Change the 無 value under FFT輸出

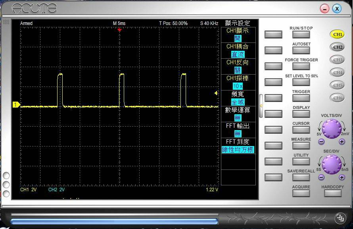pos(238,134)
